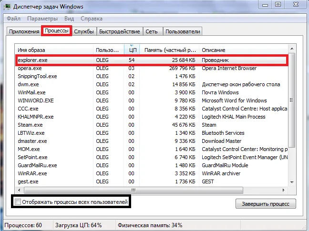Open the Справка menu
309x231 pixels.
point(92,19)
